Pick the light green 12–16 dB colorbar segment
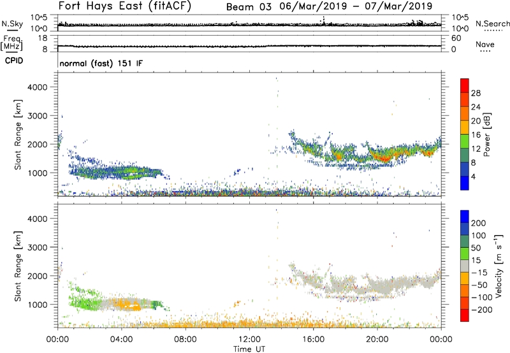 coord(465,141)
